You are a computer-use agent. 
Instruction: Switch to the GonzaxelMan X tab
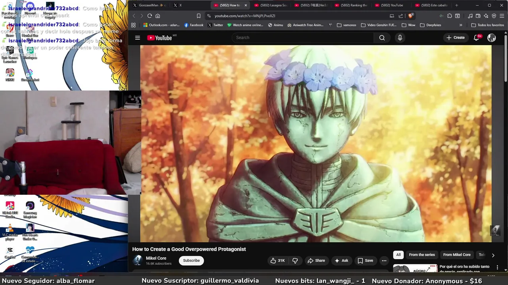[x=149, y=5]
